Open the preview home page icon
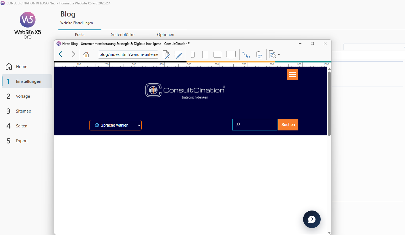 point(86,54)
